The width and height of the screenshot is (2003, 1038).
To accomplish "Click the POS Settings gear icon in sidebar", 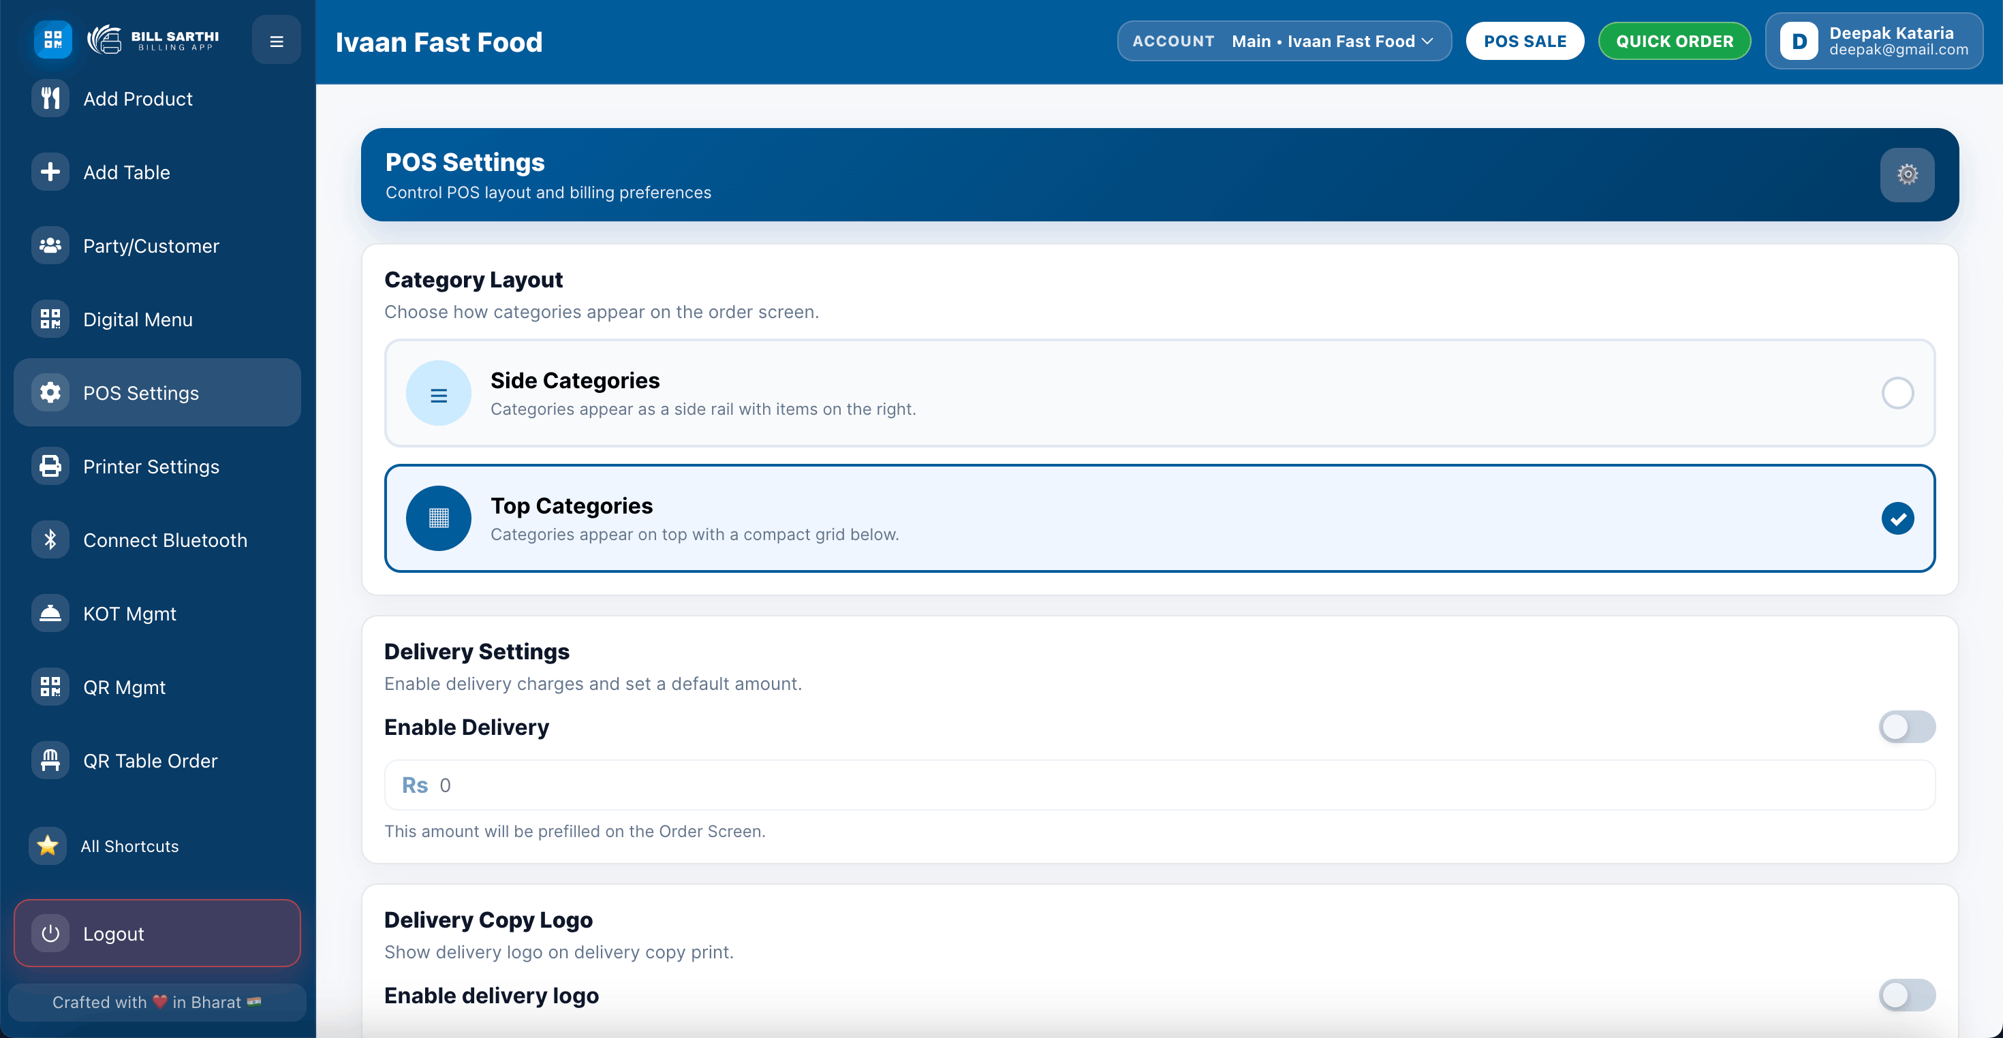I will point(50,392).
